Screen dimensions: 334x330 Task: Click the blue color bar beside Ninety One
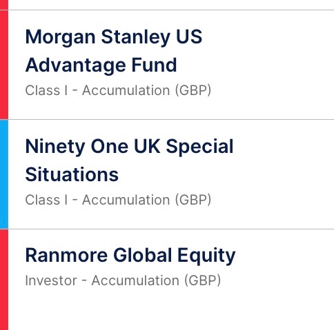[4, 174]
